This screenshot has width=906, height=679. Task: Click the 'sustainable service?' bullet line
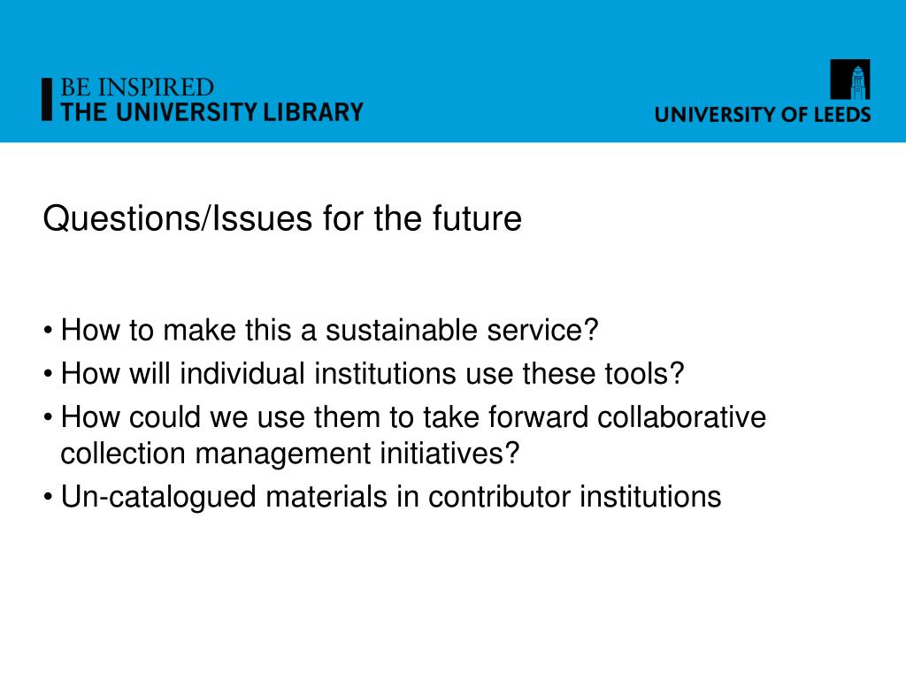coord(329,331)
